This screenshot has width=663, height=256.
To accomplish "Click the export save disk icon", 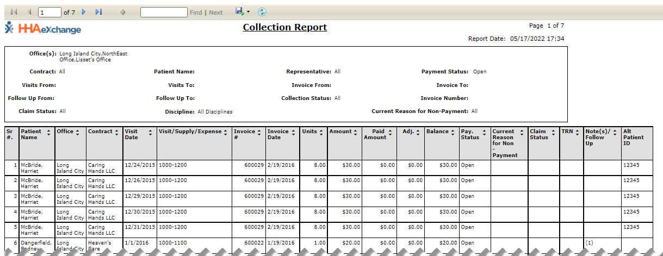I will tap(239, 11).
